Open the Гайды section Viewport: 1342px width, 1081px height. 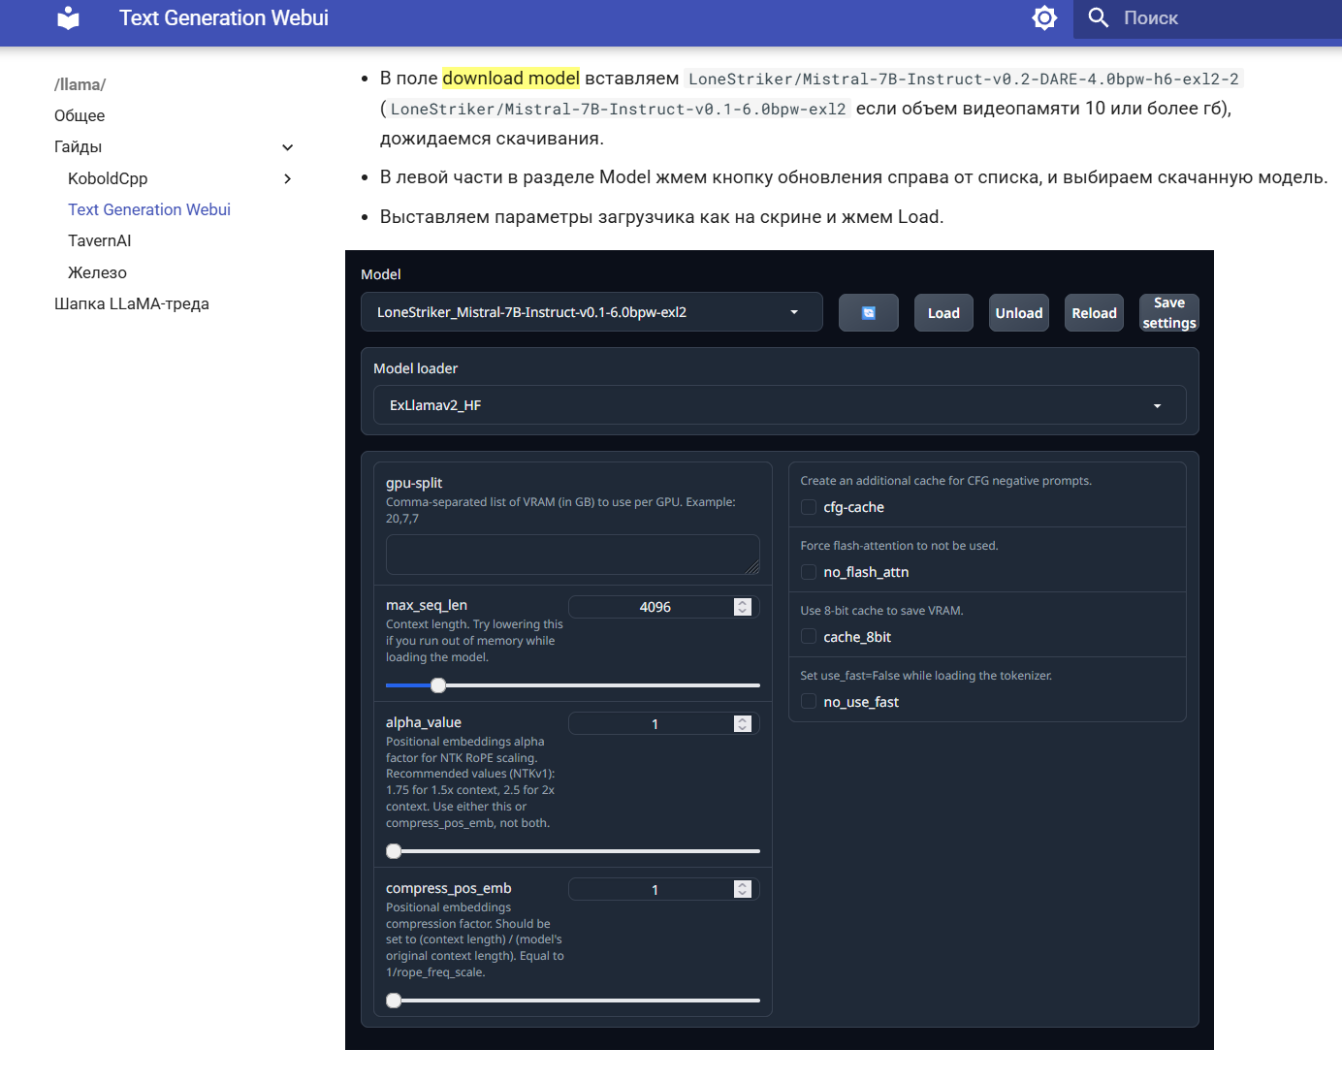pos(78,147)
